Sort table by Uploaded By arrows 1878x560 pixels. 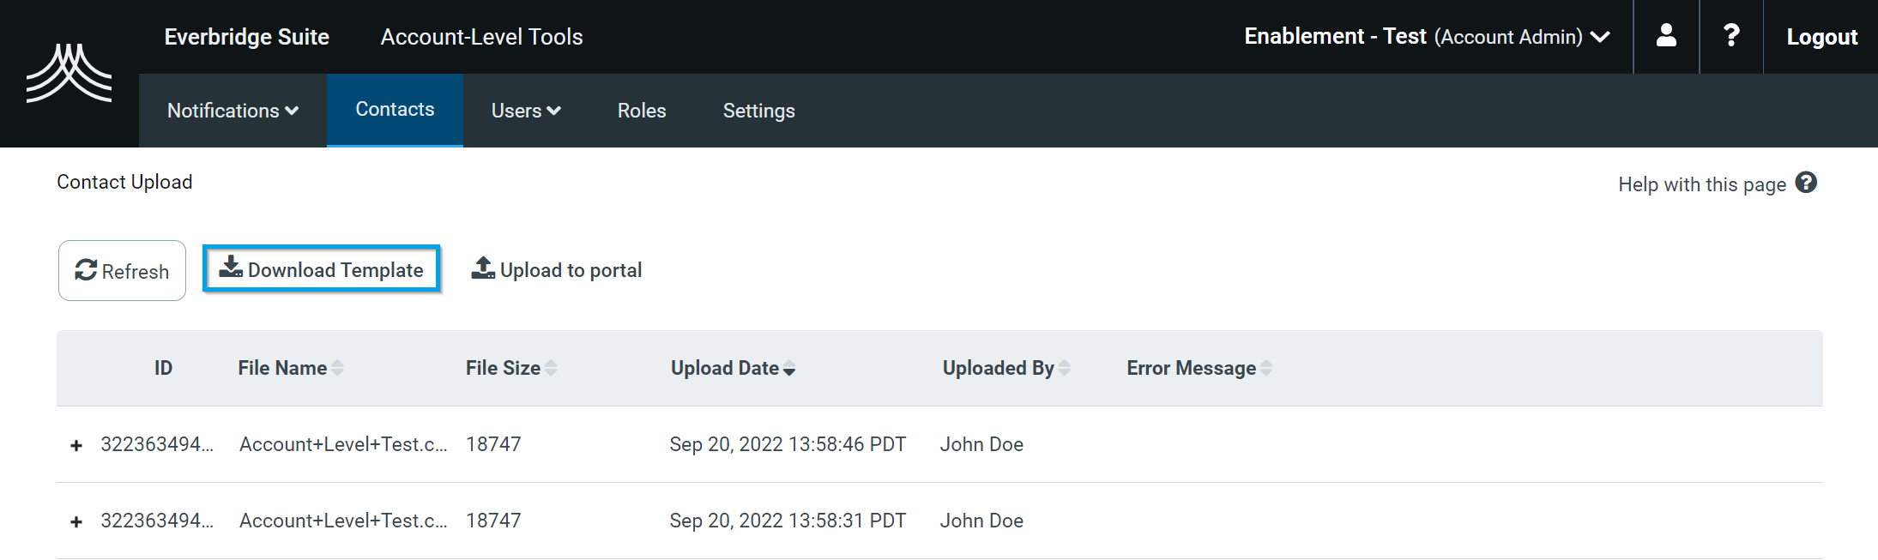tap(1065, 368)
